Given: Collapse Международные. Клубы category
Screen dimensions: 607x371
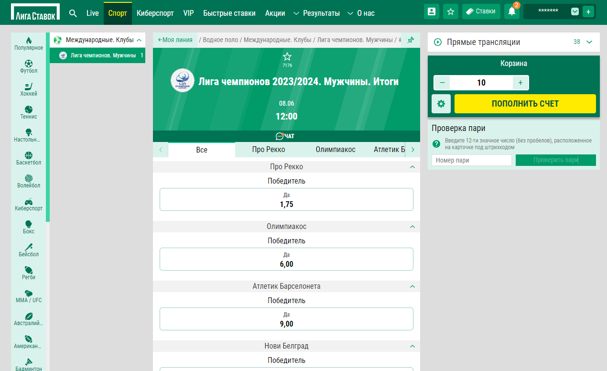Looking at the screenshot, I should [x=139, y=40].
